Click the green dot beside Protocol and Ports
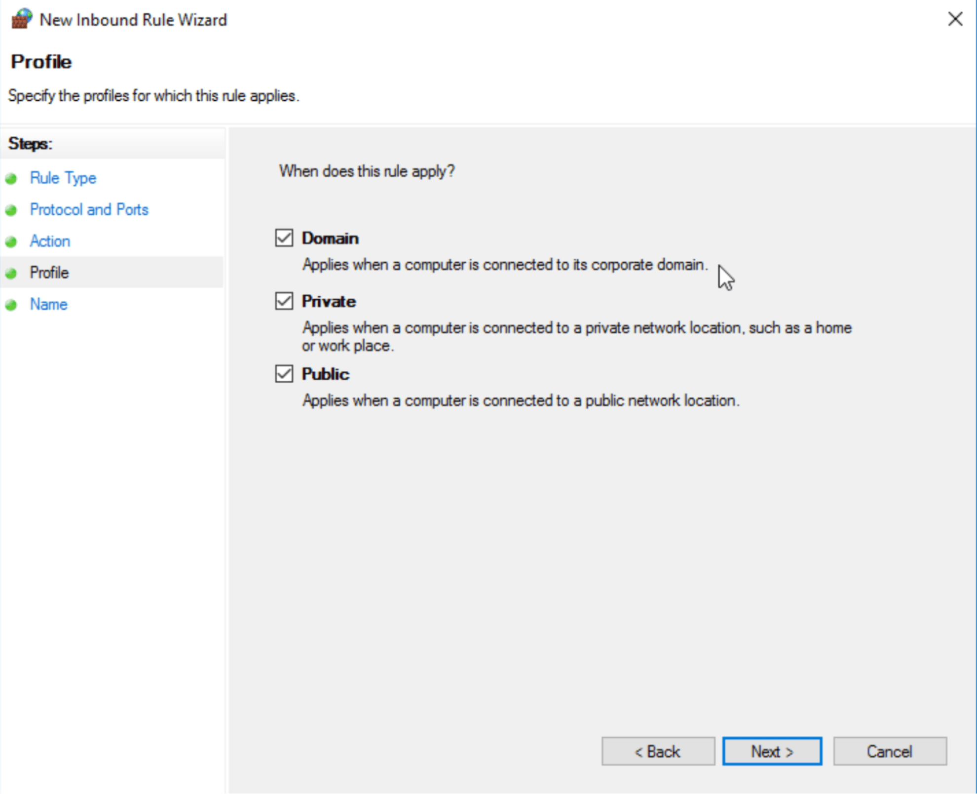This screenshot has width=977, height=794. 11,210
